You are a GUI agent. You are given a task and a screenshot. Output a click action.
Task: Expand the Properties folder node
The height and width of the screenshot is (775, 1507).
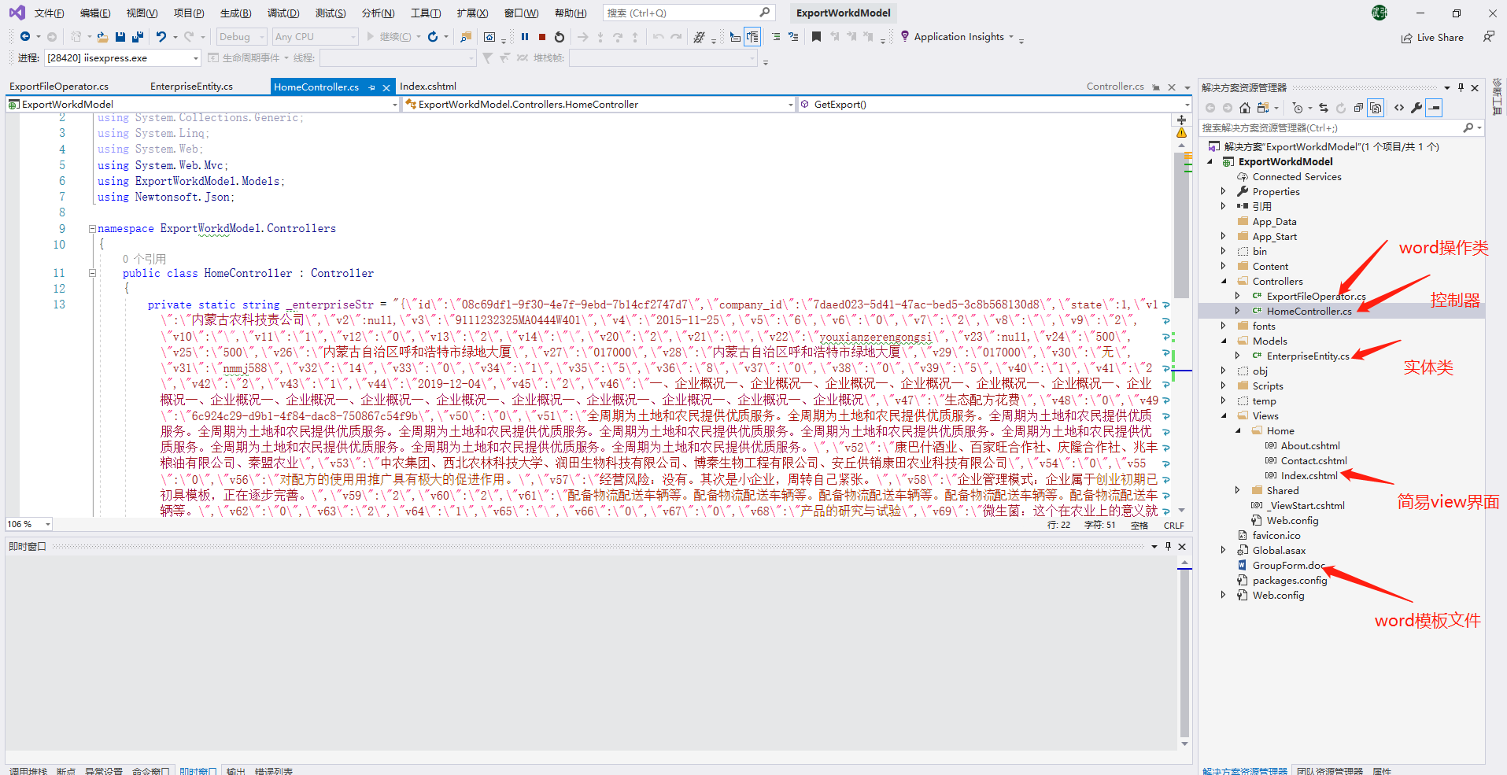point(1223,191)
